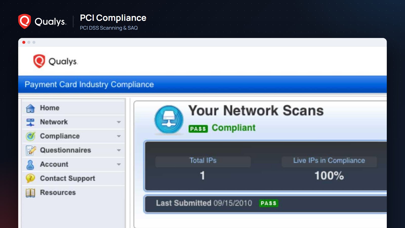The width and height of the screenshot is (405, 228).
Task: Click the Live IPs in Compliance label
Action: pyautogui.click(x=329, y=161)
